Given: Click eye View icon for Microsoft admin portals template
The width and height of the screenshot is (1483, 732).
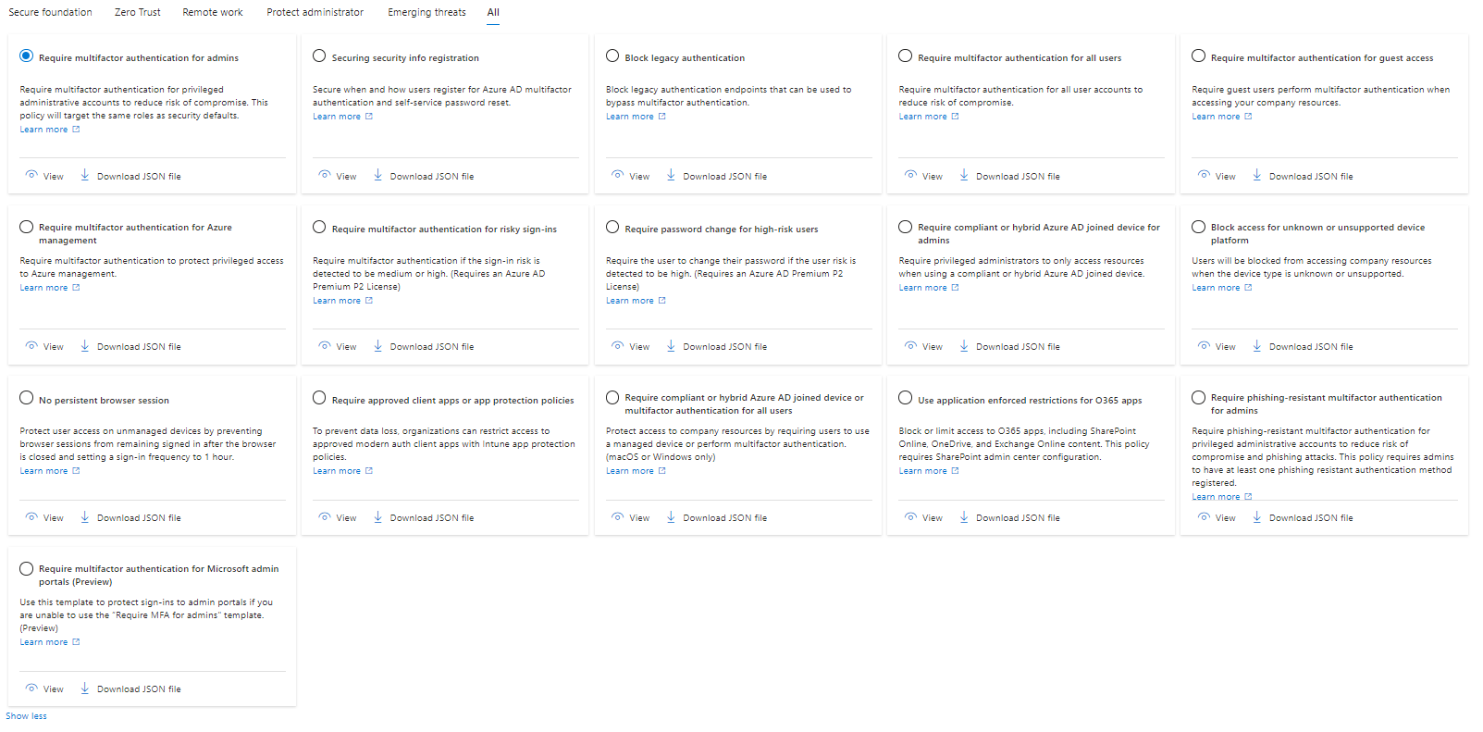Looking at the screenshot, I should click(31, 689).
